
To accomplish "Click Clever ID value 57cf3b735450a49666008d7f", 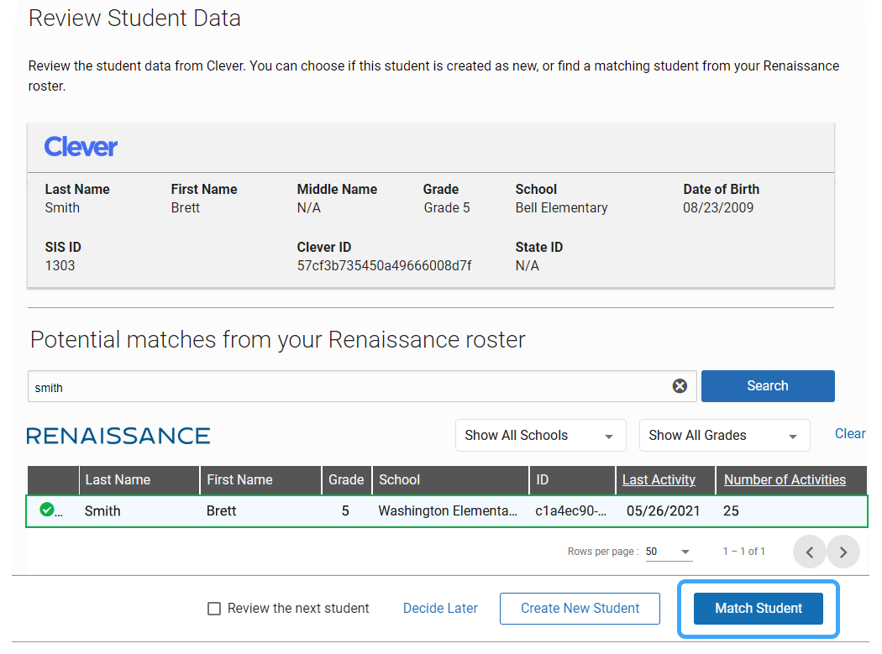I will (384, 265).
